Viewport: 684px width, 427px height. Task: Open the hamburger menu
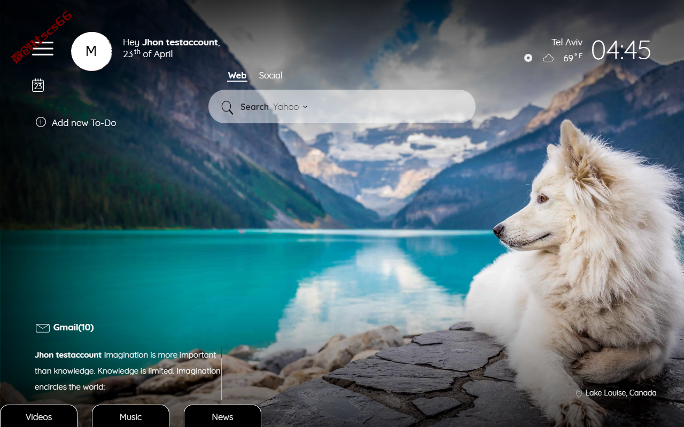[x=43, y=49]
